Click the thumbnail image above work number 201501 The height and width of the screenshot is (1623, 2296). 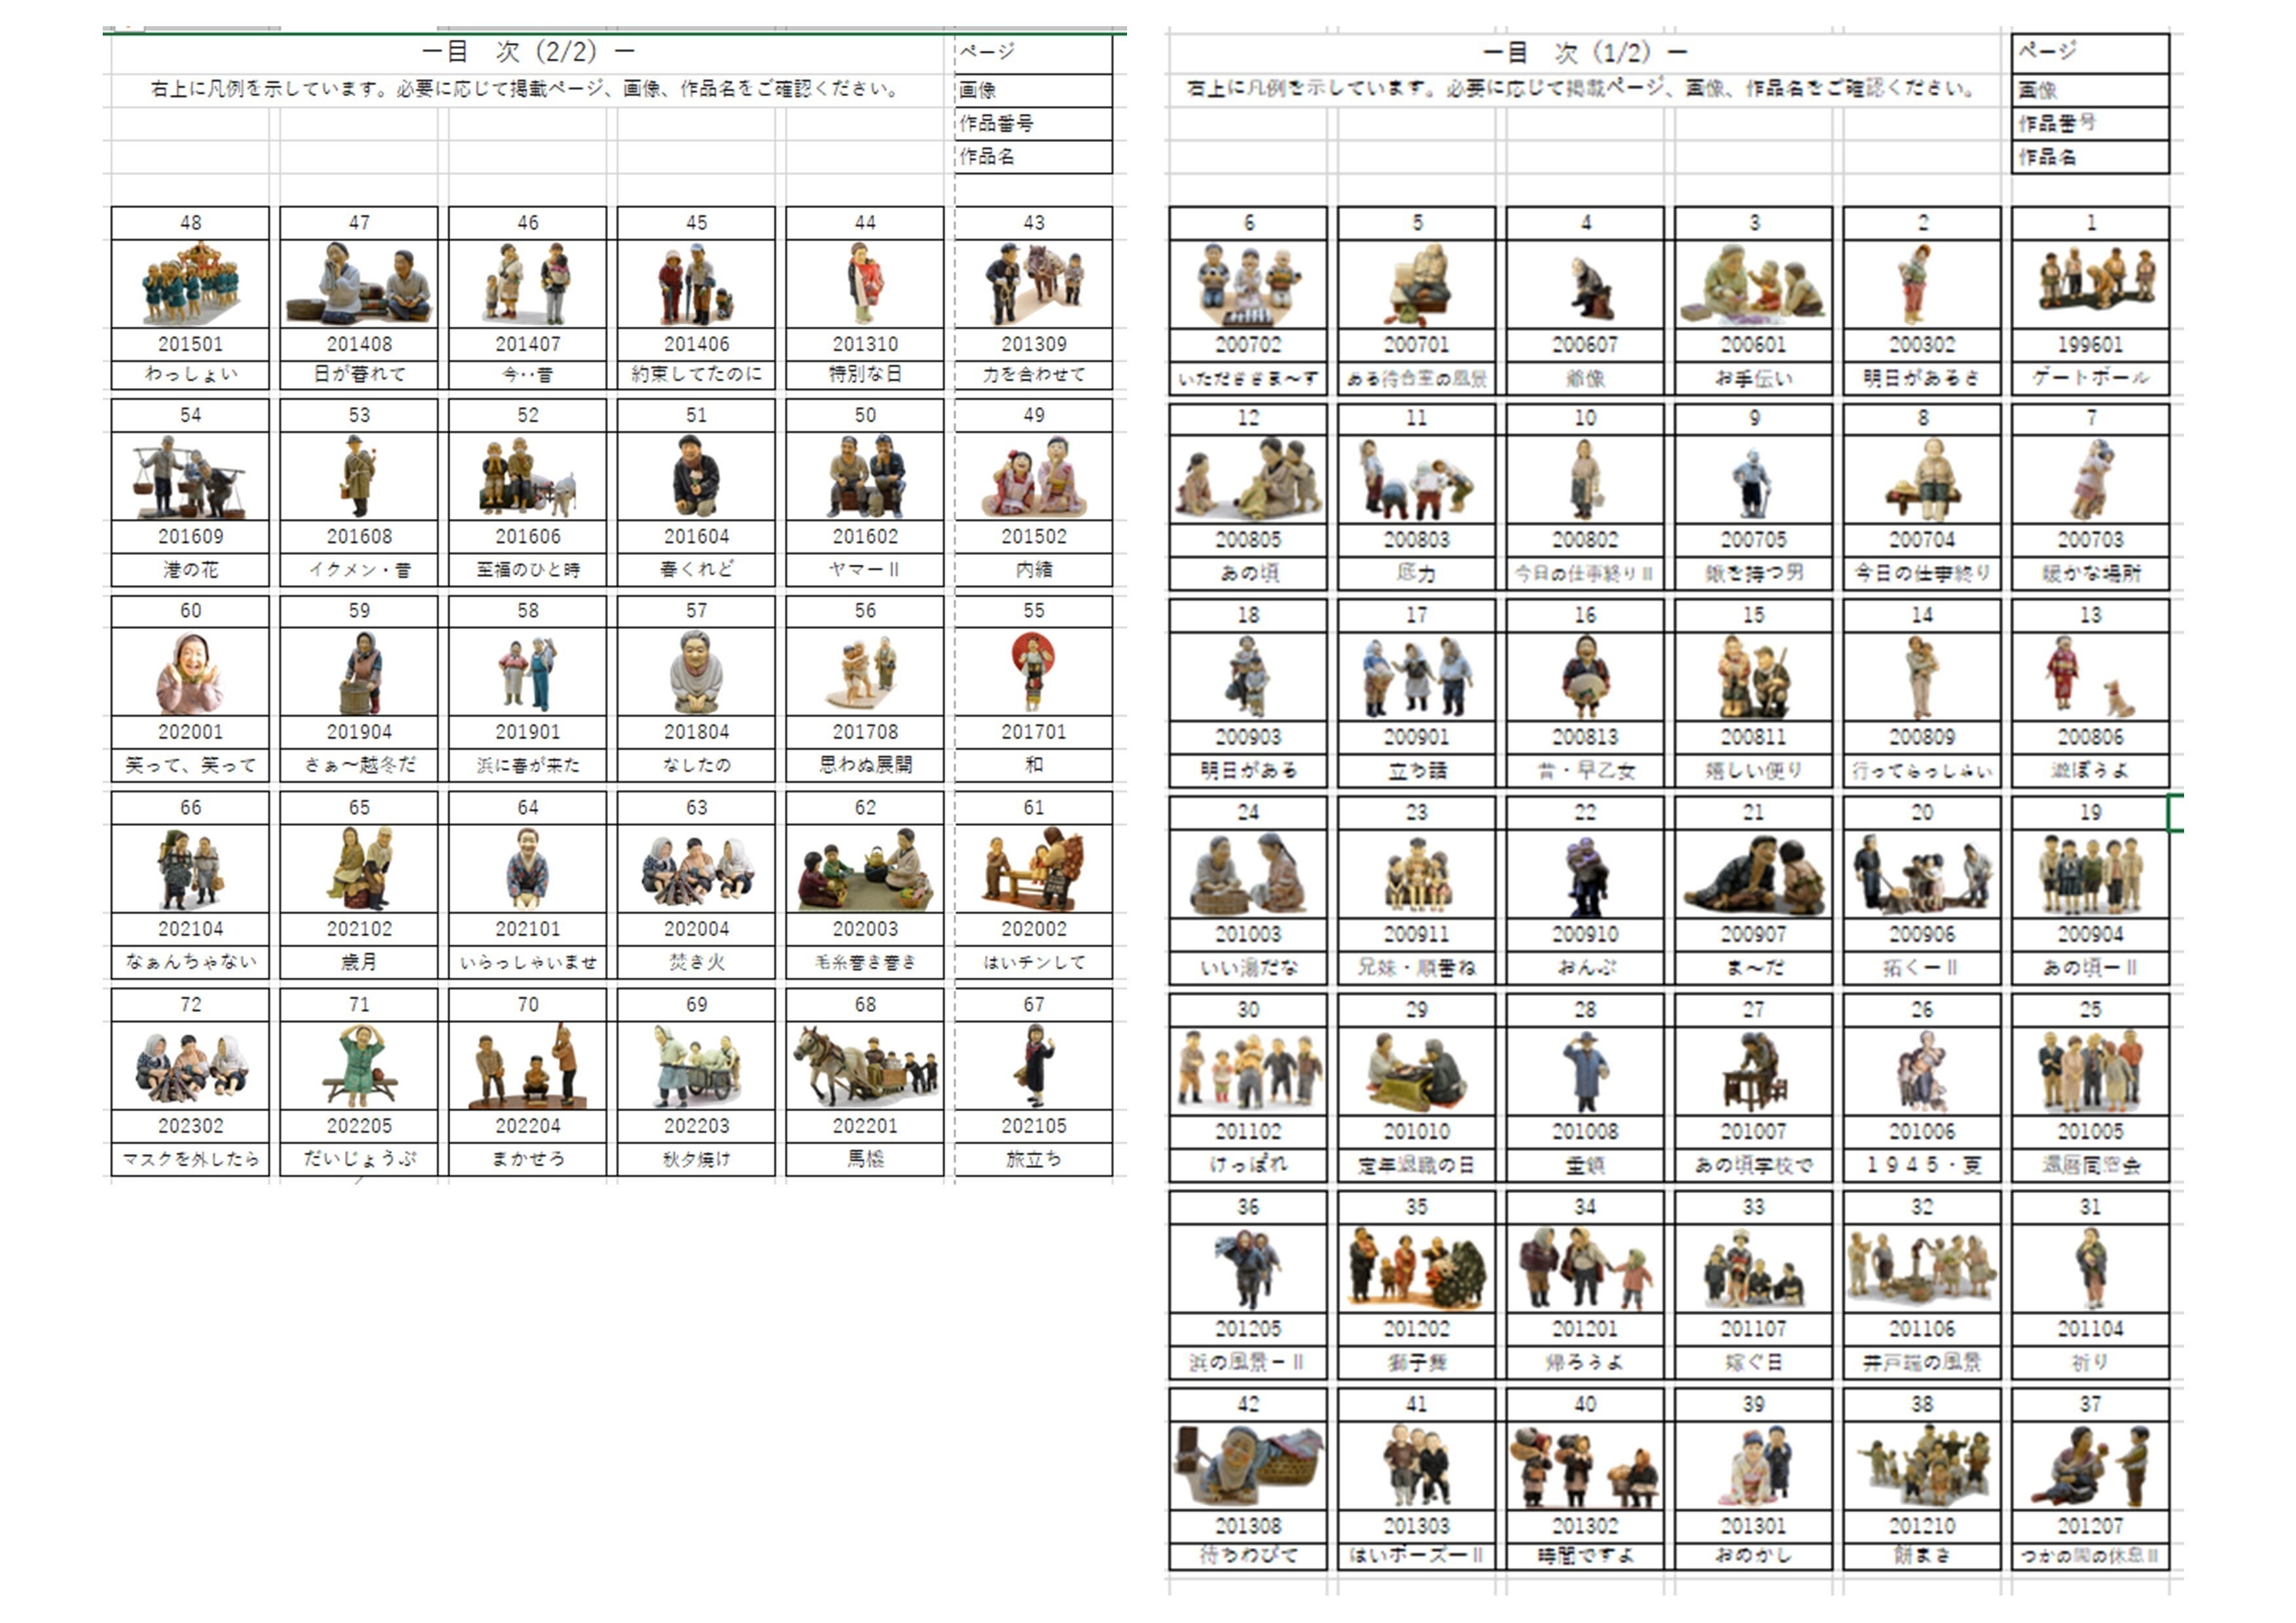tap(190, 284)
